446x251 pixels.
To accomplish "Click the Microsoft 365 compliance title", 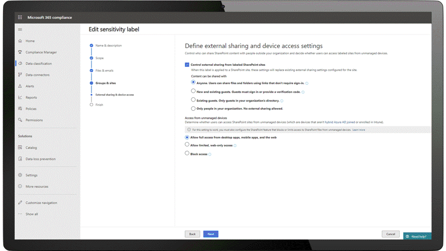I will point(50,17).
